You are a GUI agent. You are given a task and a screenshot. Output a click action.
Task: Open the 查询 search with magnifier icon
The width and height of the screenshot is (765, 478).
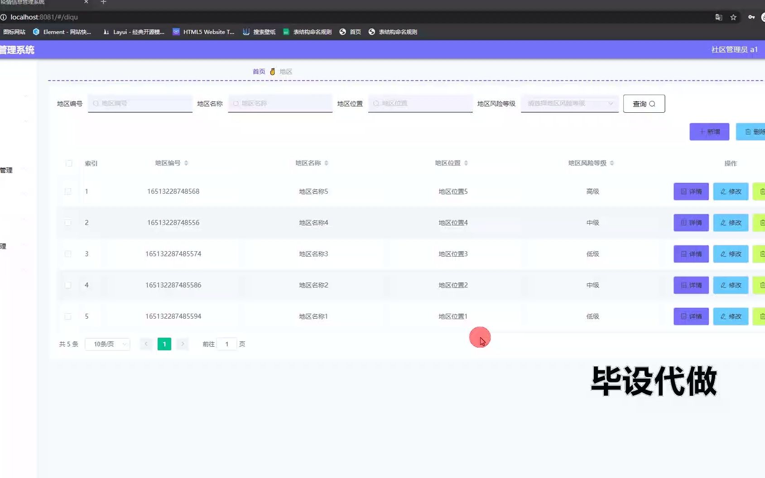tap(644, 103)
